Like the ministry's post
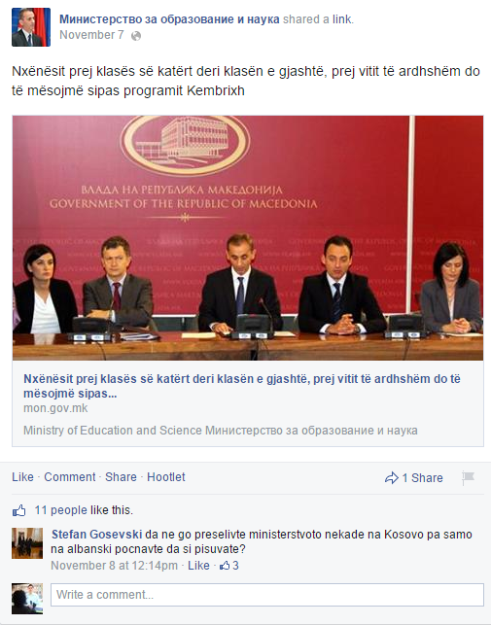Image resolution: width=491 pixels, height=625 pixels. [x=22, y=477]
